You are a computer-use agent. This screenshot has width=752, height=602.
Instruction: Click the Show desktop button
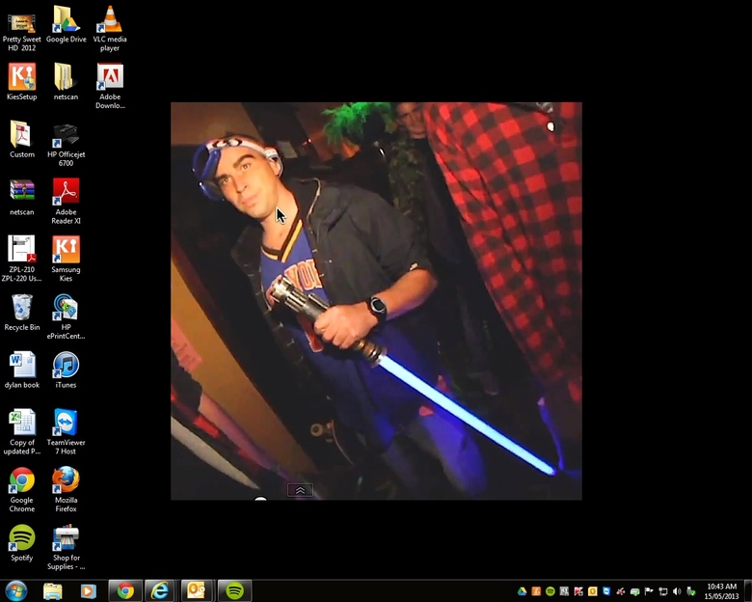(x=747, y=591)
